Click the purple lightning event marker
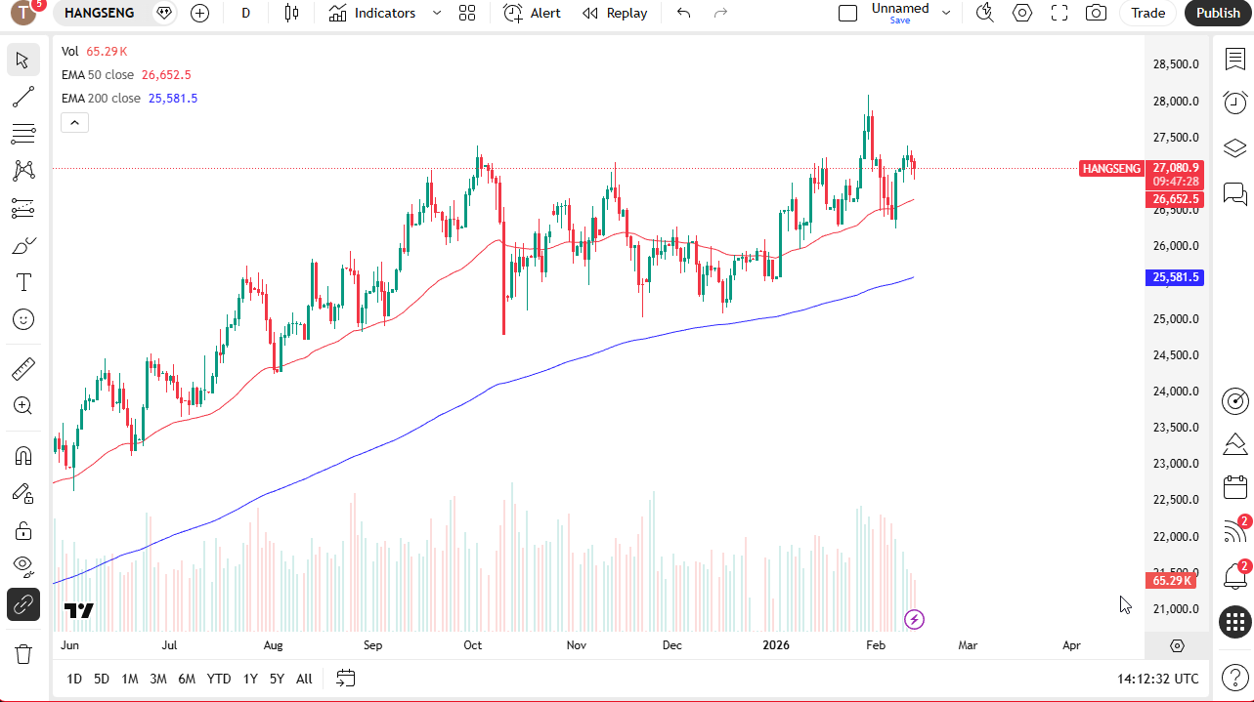 [914, 619]
